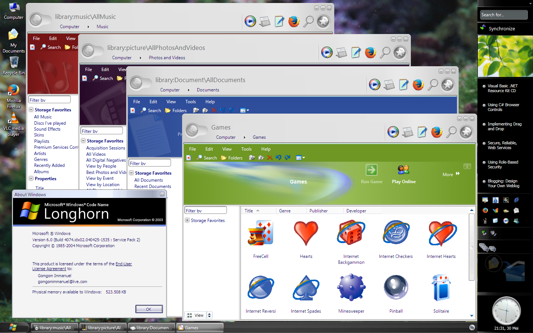Open Help menu in Documents window
The image size is (533, 333).
coord(210,102)
